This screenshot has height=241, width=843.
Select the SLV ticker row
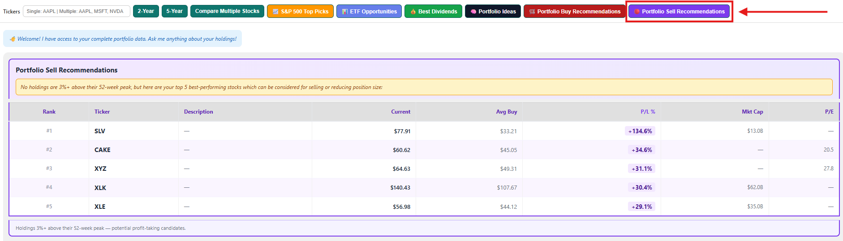(x=100, y=131)
